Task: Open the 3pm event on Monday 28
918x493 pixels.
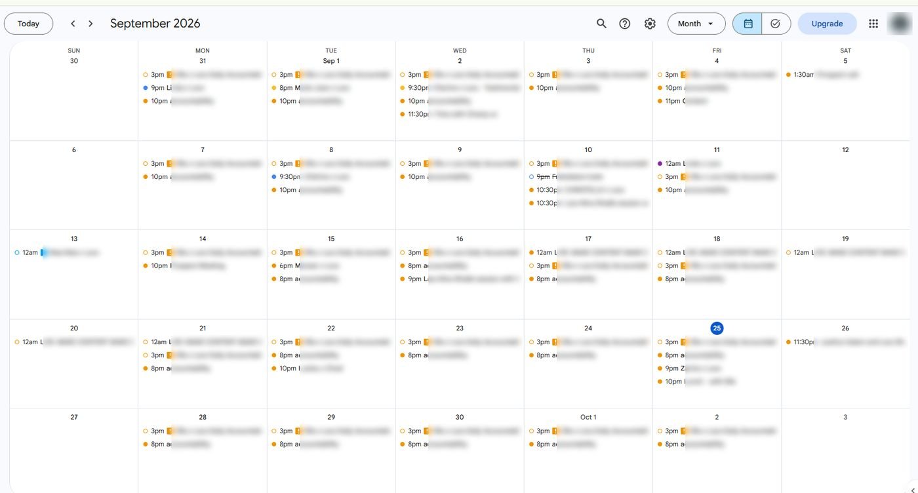Action: coord(202,431)
